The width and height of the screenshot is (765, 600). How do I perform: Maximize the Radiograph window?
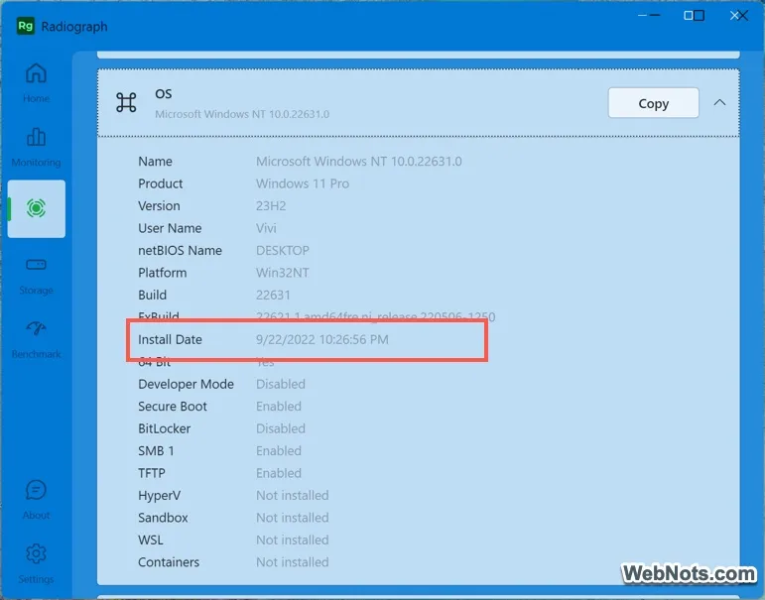click(694, 16)
